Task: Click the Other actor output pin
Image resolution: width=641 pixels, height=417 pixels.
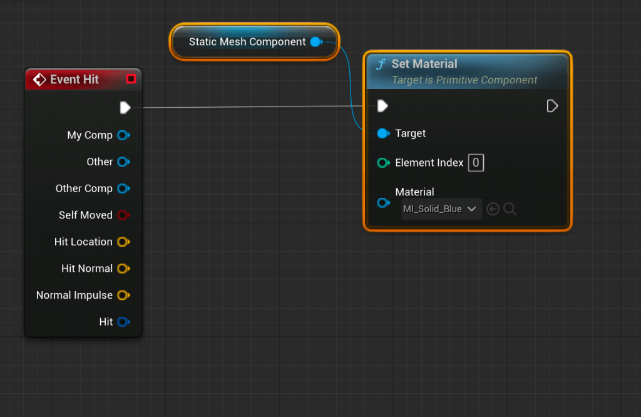Action: pyautogui.click(x=123, y=162)
